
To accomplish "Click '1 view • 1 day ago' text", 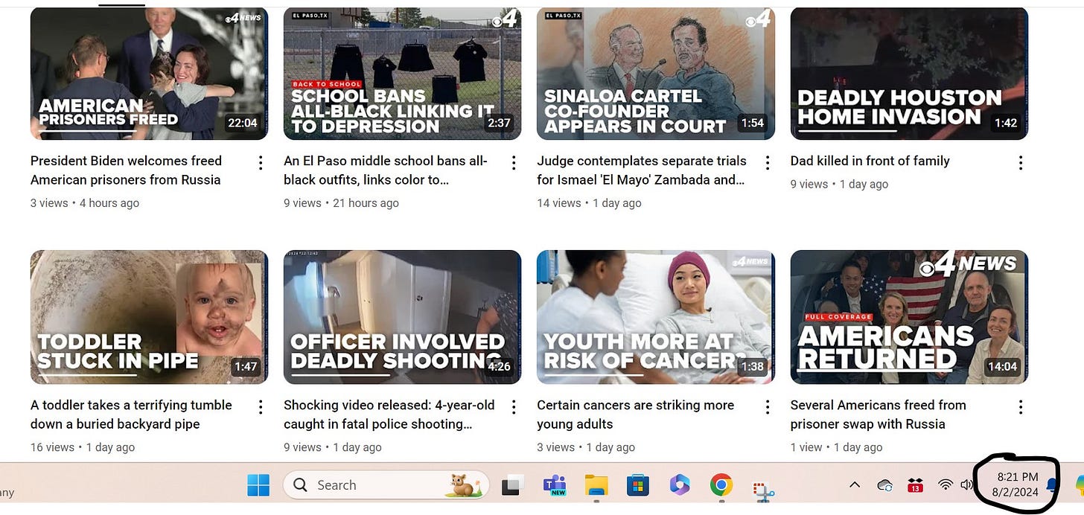I will pyautogui.click(x=836, y=447).
